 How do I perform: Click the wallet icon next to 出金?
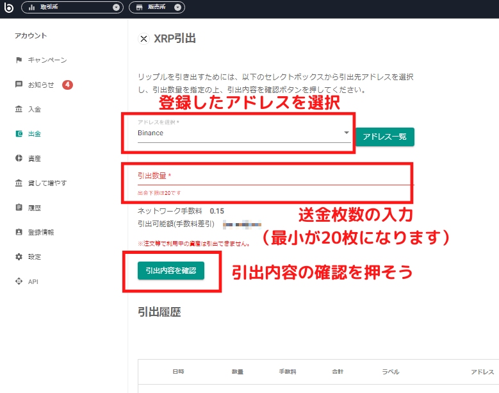pos(19,134)
